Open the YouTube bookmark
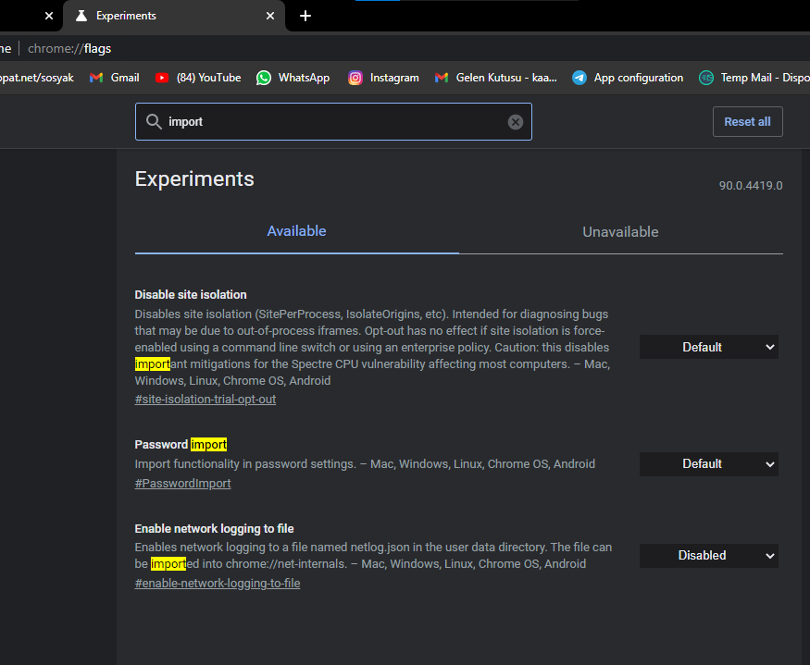 coord(198,78)
